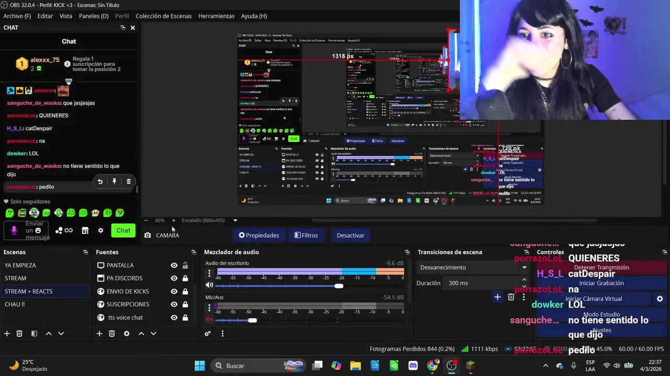The height and width of the screenshot is (376, 670).
Task: Open Propiedades for CAMARA source
Action: pos(259,235)
